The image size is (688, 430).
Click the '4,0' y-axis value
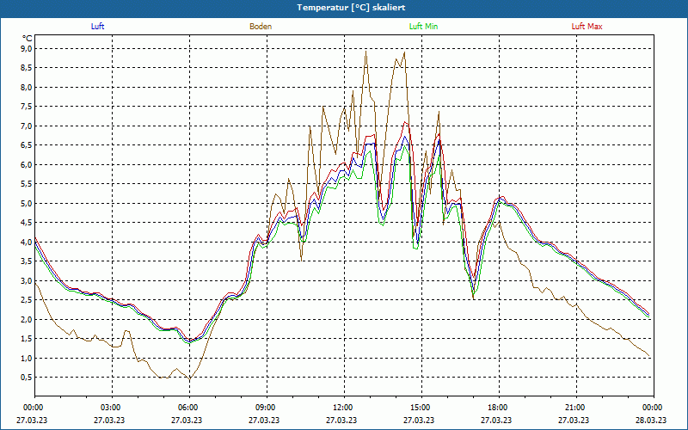tap(27, 242)
